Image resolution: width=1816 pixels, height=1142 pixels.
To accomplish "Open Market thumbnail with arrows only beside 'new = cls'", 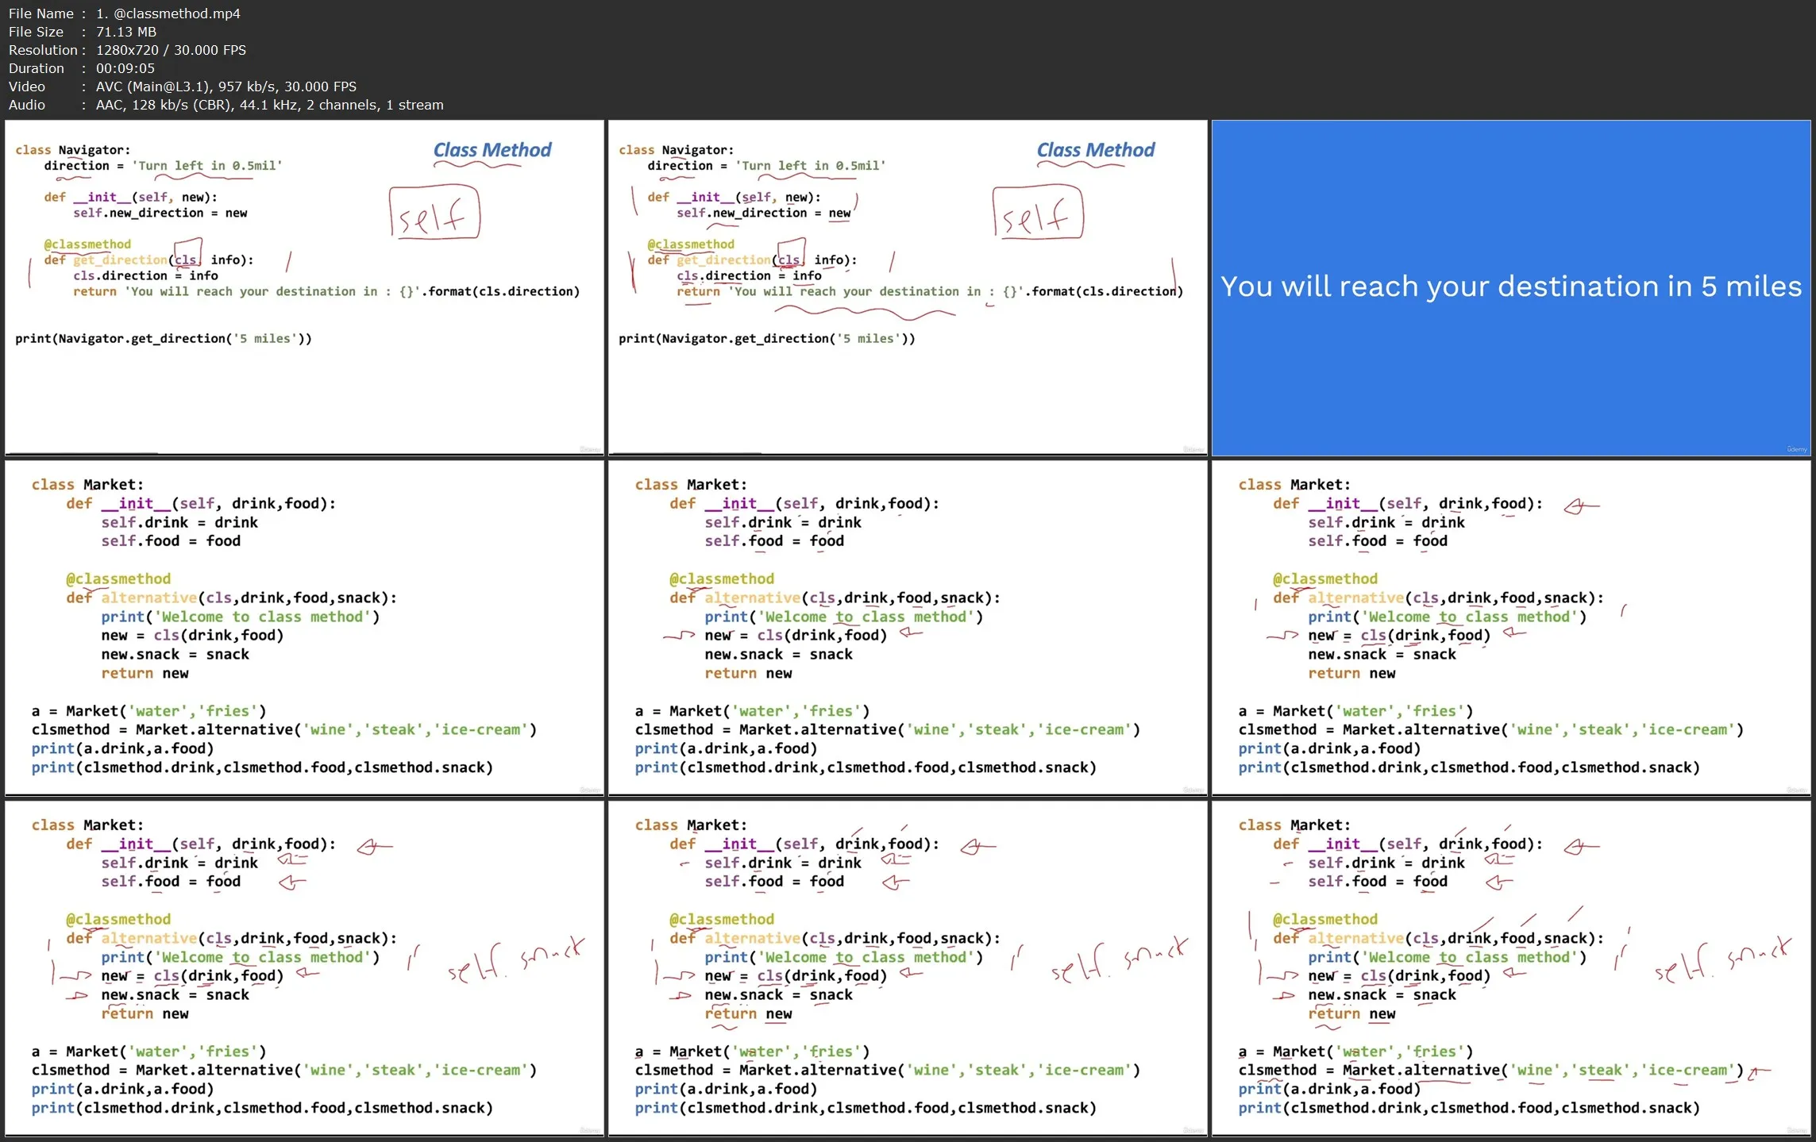I will coord(908,628).
